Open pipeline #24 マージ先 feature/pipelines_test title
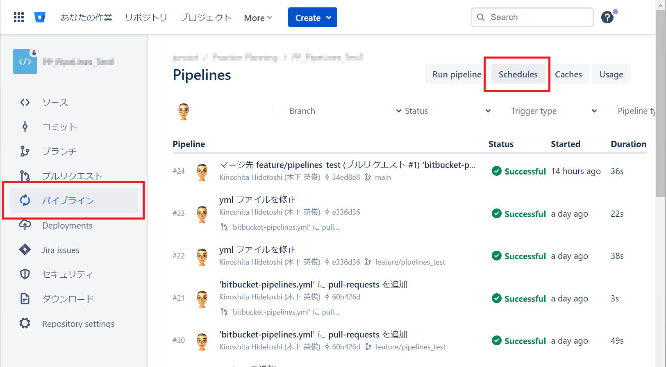 [x=348, y=165]
